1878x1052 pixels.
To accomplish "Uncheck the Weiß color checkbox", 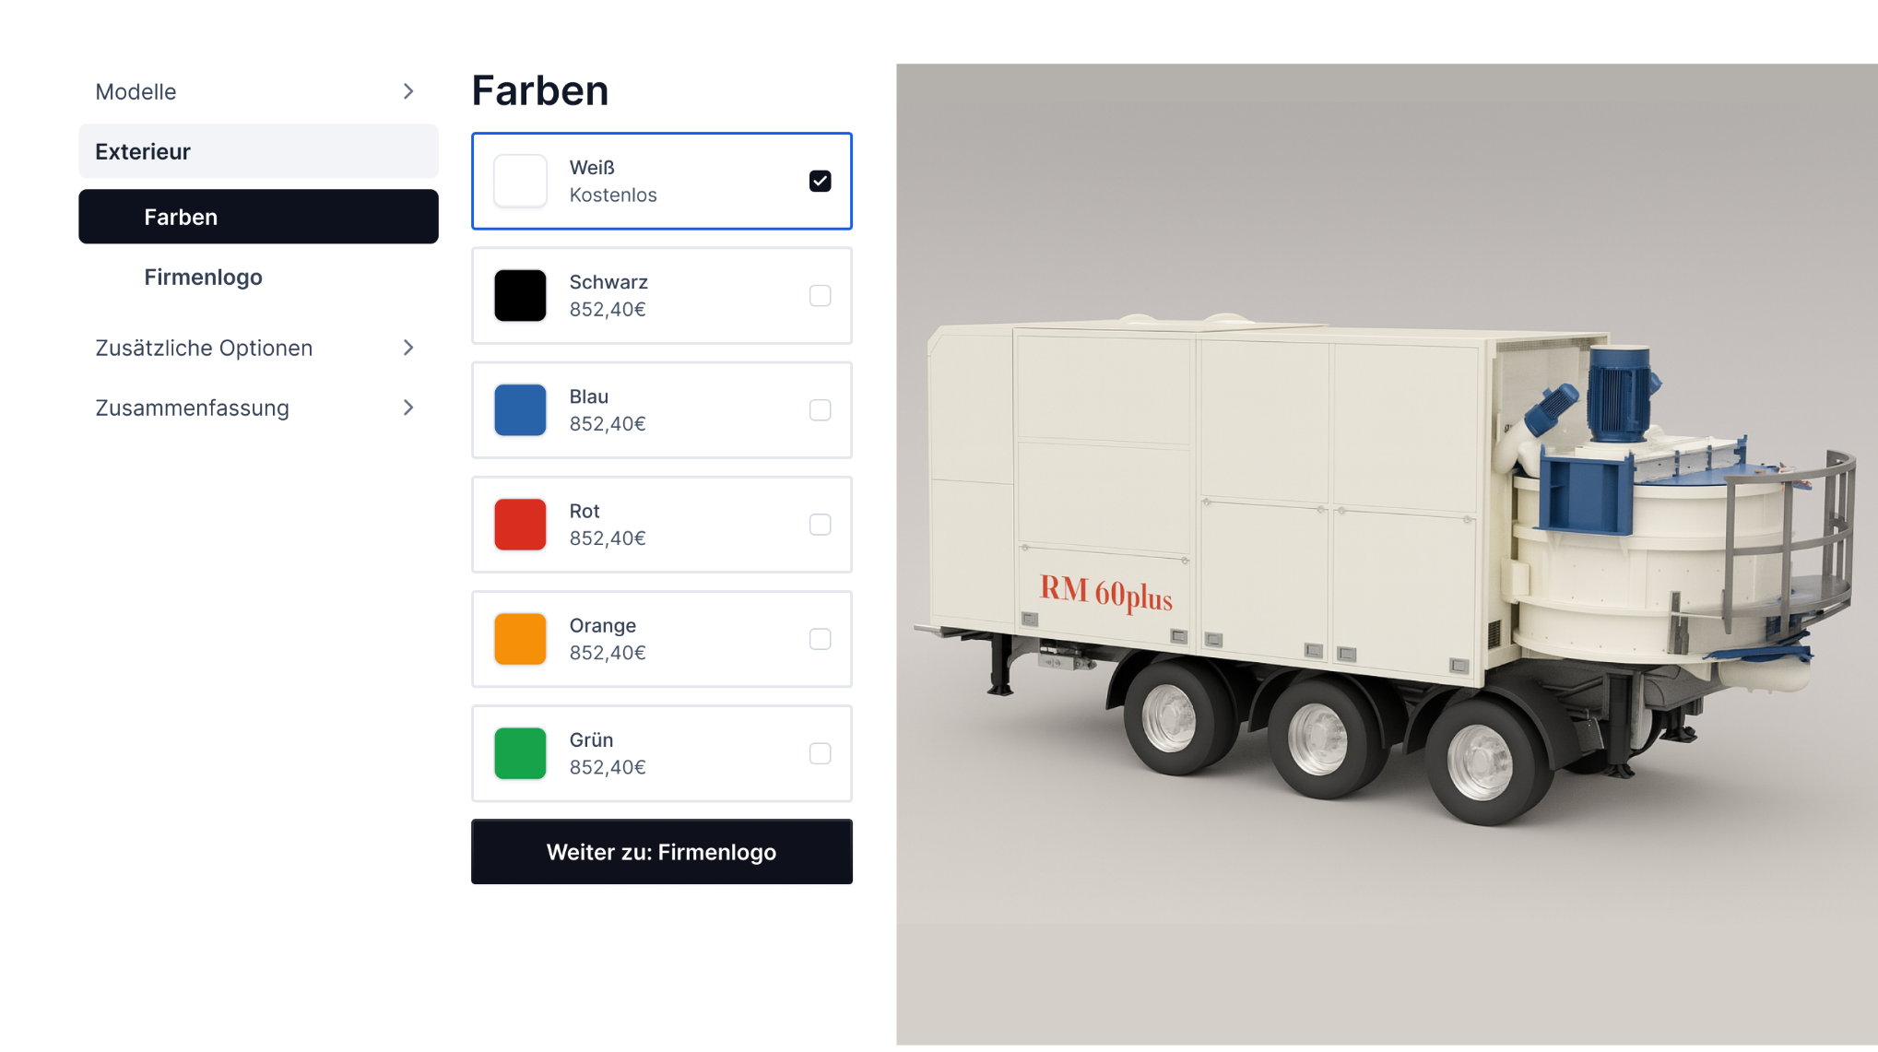I will click(820, 181).
